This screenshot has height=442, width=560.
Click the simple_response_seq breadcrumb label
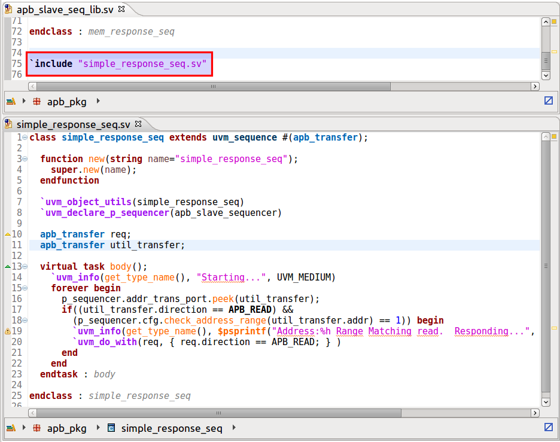(x=171, y=428)
